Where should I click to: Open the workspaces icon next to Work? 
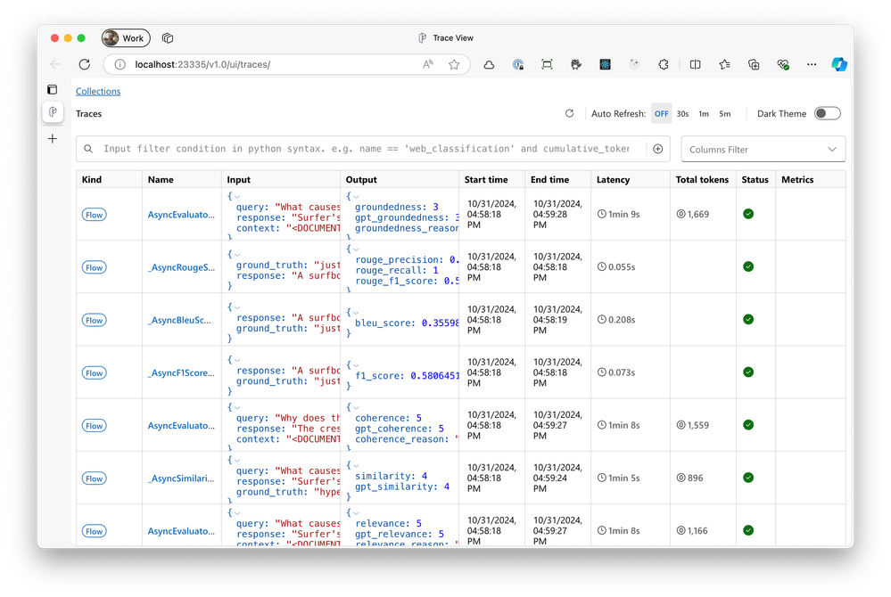[168, 38]
